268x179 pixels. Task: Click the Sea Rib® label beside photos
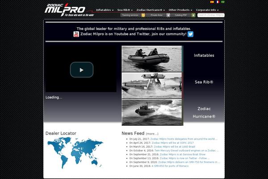[204, 82]
